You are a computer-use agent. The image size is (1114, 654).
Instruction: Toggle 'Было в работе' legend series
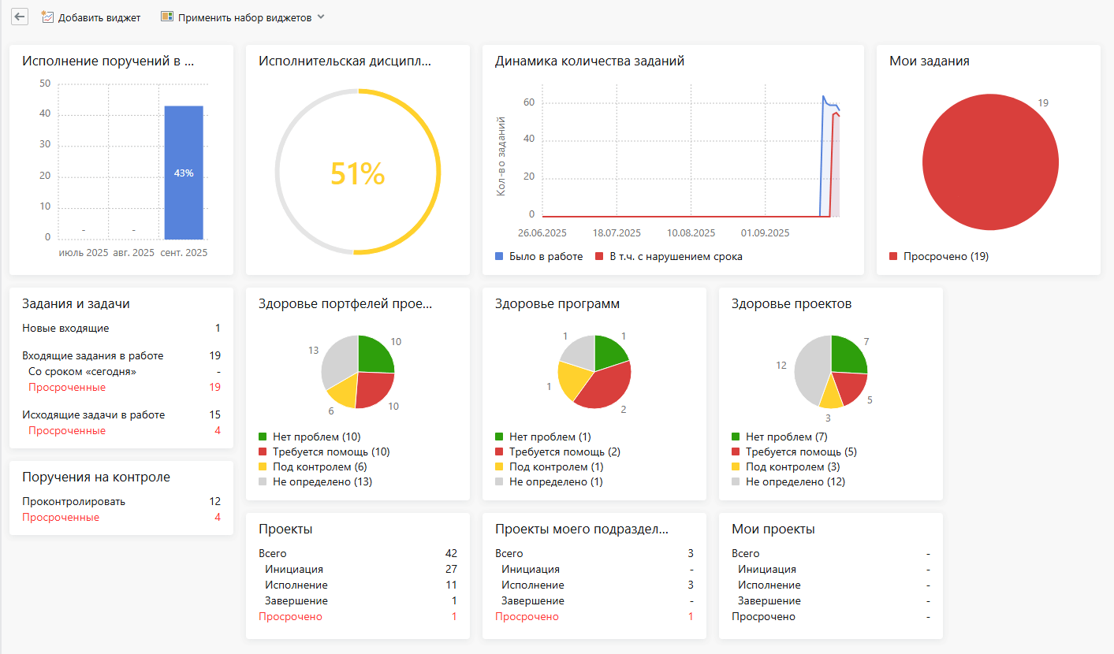(538, 256)
